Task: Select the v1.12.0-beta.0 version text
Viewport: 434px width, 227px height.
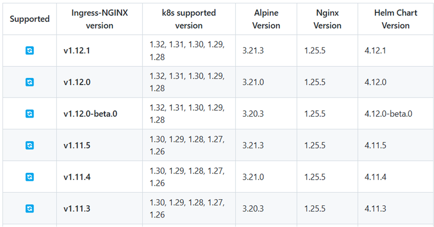Action: click(90, 114)
